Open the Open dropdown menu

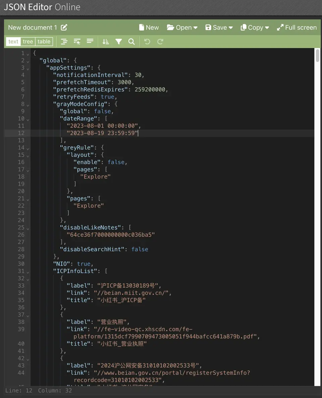[182, 28]
